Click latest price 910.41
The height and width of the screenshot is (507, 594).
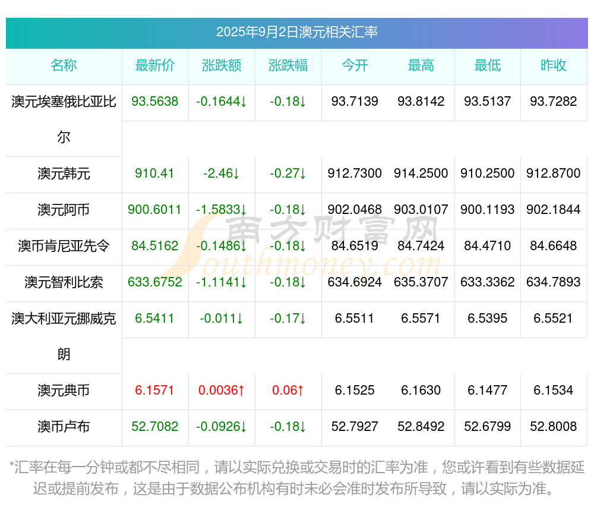click(x=154, y=173)
